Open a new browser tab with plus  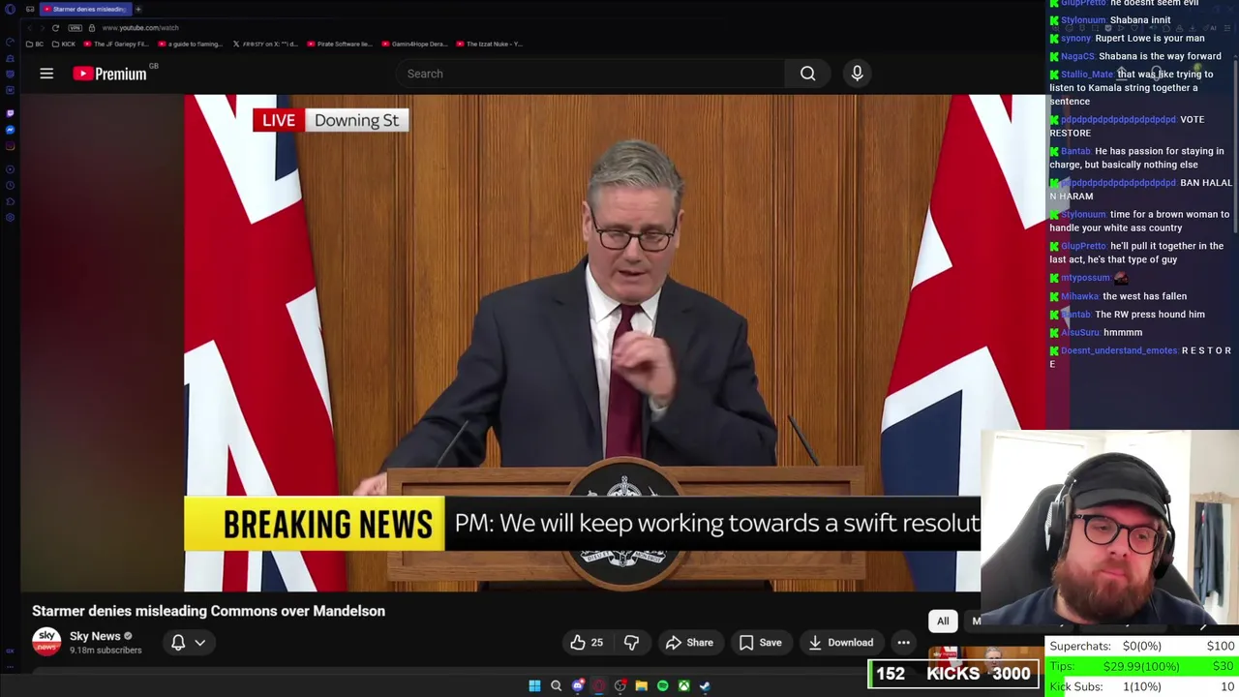(137, 9)
